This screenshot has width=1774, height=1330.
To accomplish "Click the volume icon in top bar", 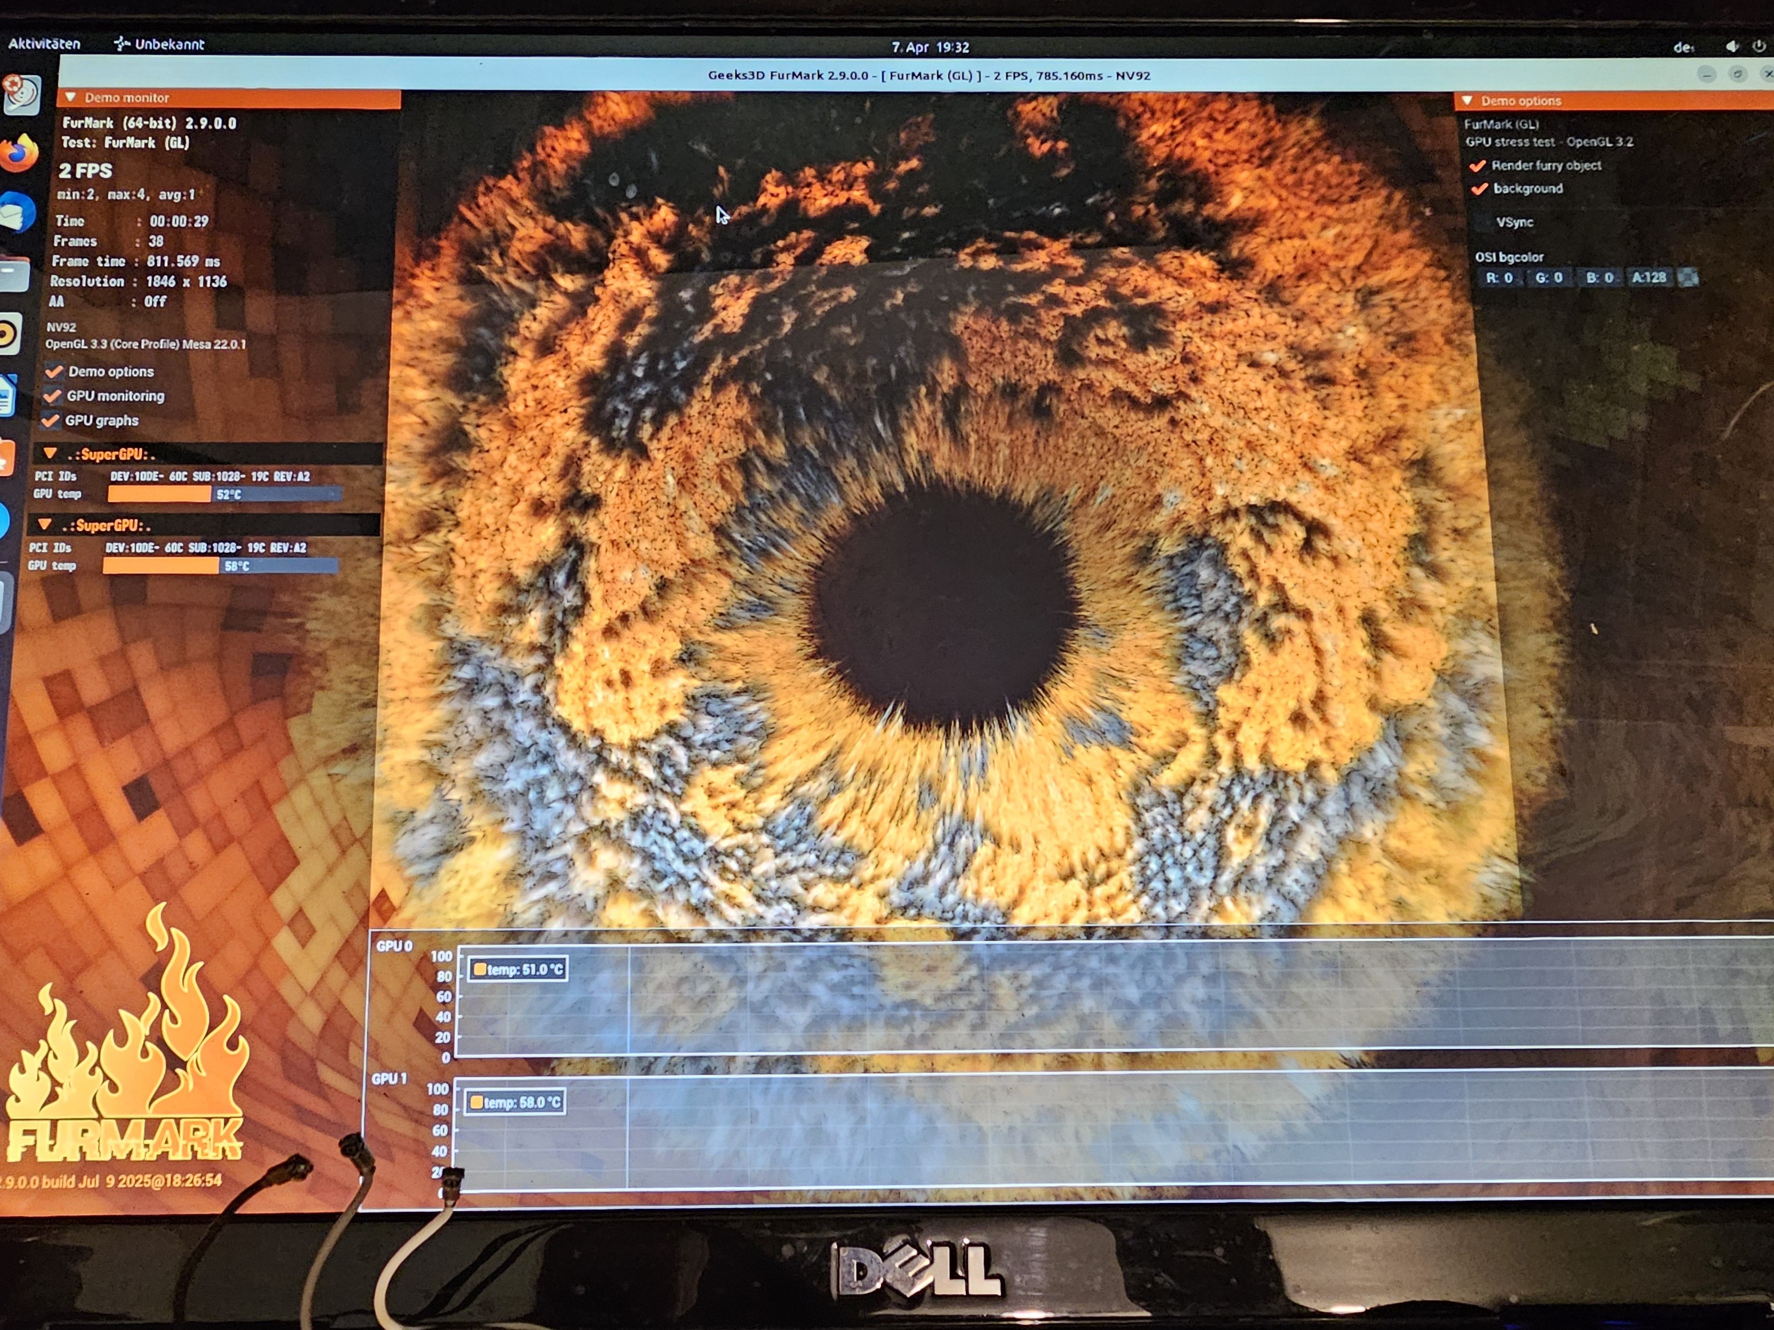I will coord(1732,47).
